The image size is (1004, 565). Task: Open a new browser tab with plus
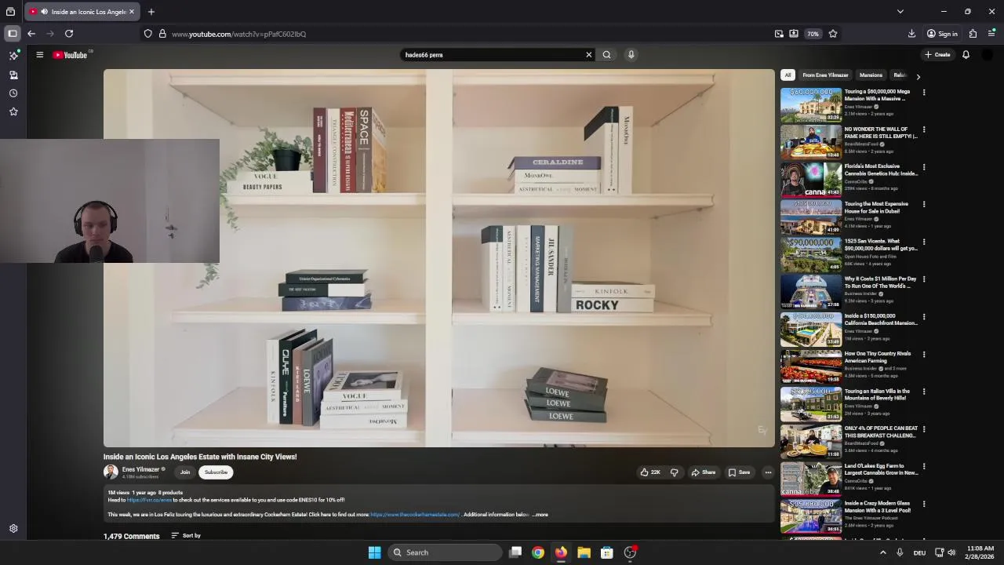151,12
